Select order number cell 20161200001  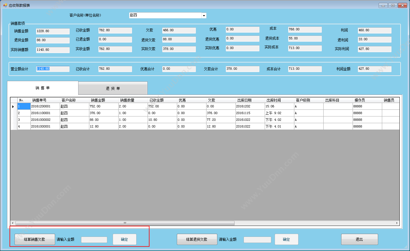pos(45,106)
